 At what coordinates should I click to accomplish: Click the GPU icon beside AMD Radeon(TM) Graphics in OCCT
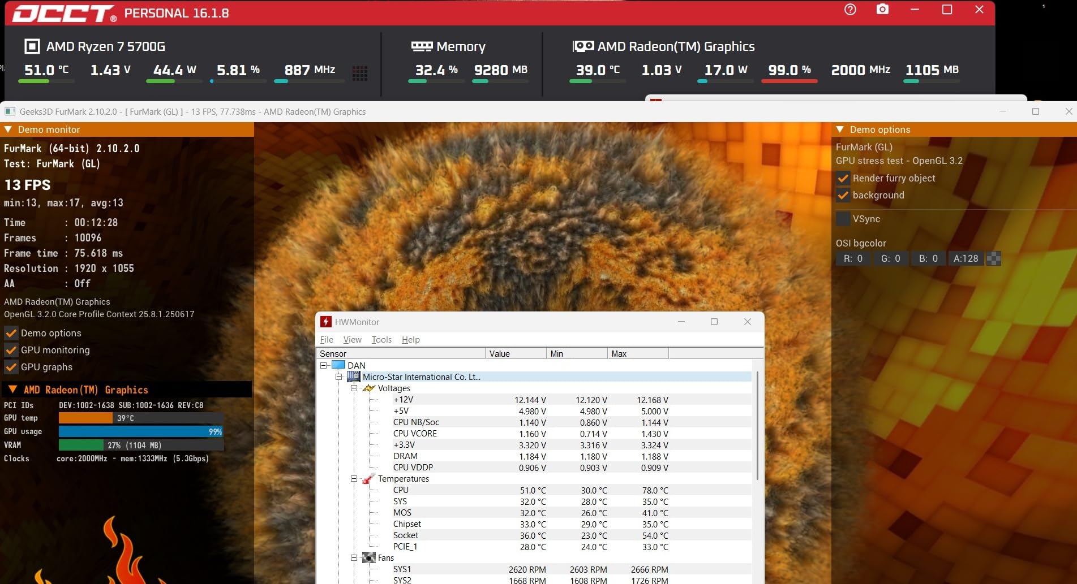coord(583,46)
